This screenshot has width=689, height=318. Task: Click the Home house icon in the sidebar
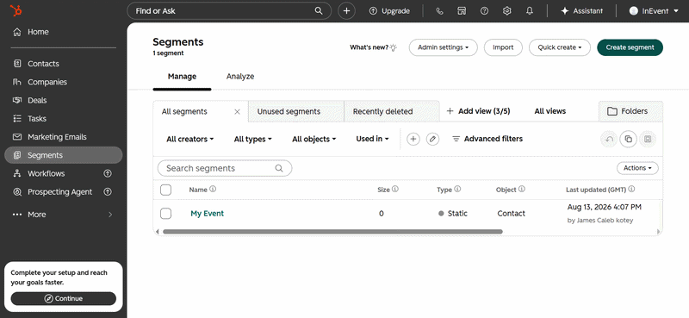click(17, 32)
